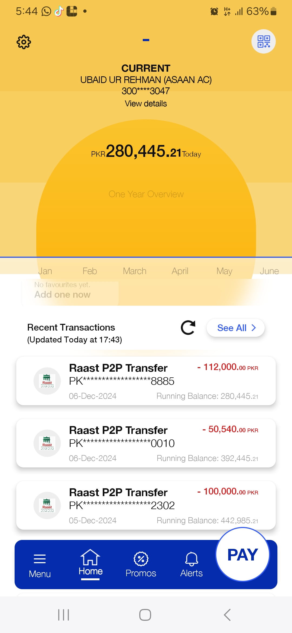Image resolution: width=292 pixels, height=633 pixels.
Task: Open Android recent apps button
Action: (x=64, y=615)
